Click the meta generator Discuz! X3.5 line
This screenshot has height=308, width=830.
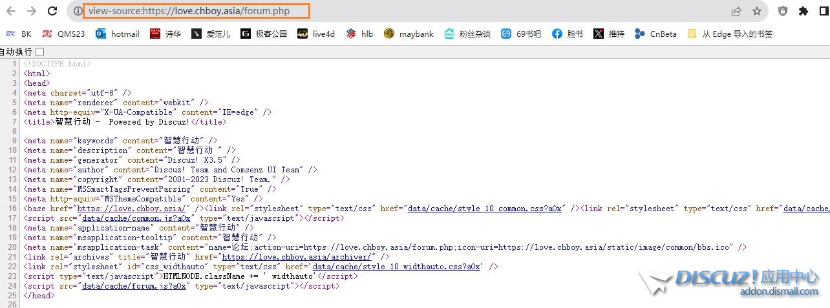pos(132,160)
